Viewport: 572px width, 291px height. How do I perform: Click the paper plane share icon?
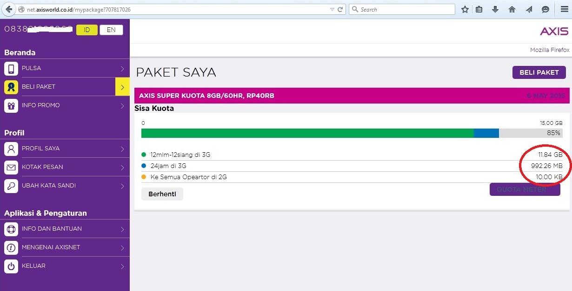pyautogui.click(x=529, y=9)
